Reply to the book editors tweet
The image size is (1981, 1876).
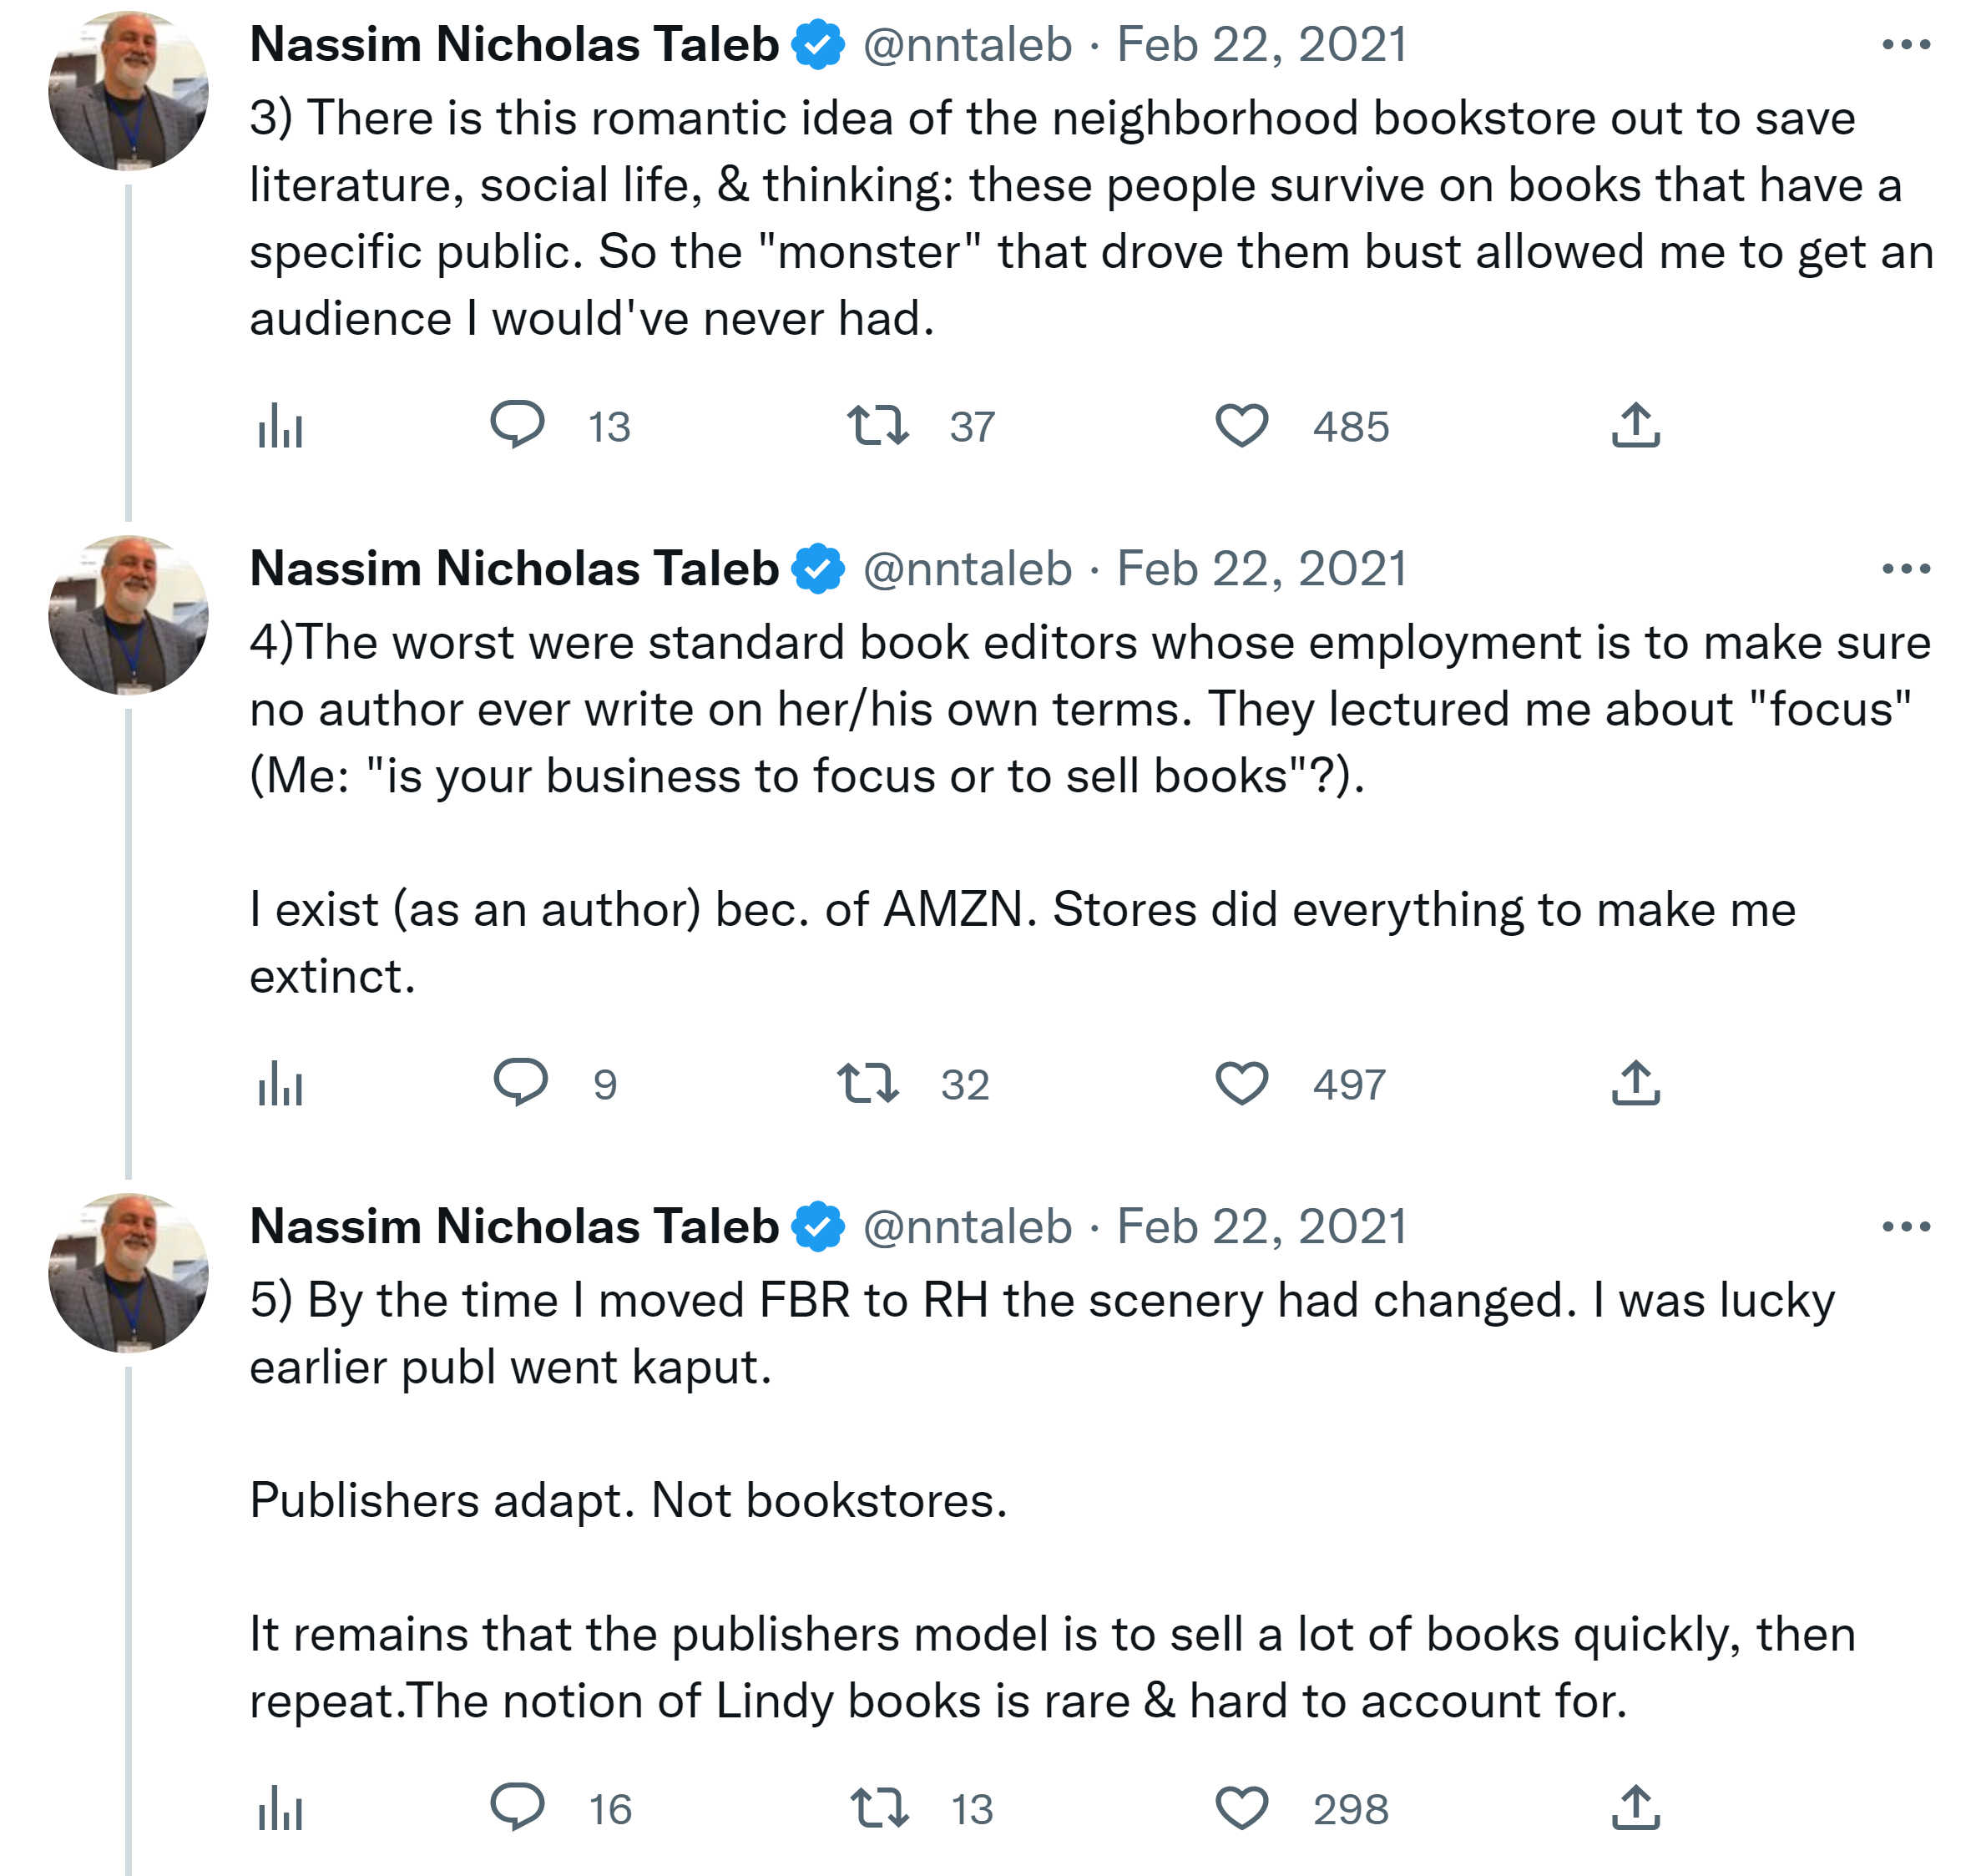point(521,1082)
